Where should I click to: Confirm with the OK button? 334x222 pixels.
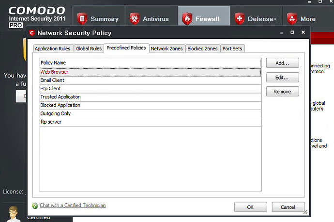point(251,207)
